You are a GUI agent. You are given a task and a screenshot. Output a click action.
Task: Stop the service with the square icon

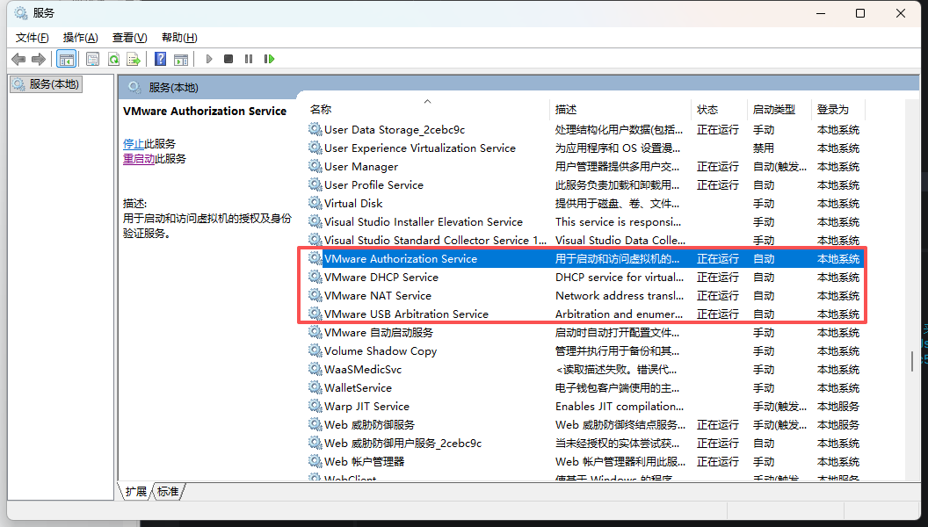pyautogui.click(x=228, y=59)
